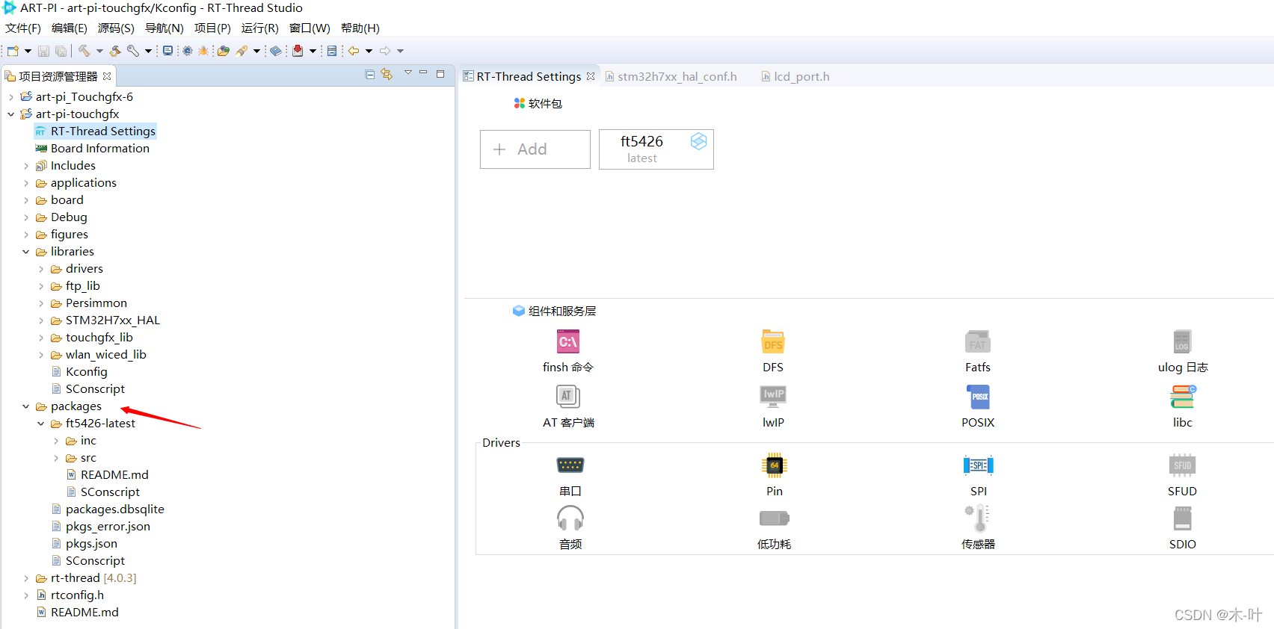Viewport: 1274px width, 629px height.
Task: Click the orange bug Debug icon
Action: pos(203,51)
